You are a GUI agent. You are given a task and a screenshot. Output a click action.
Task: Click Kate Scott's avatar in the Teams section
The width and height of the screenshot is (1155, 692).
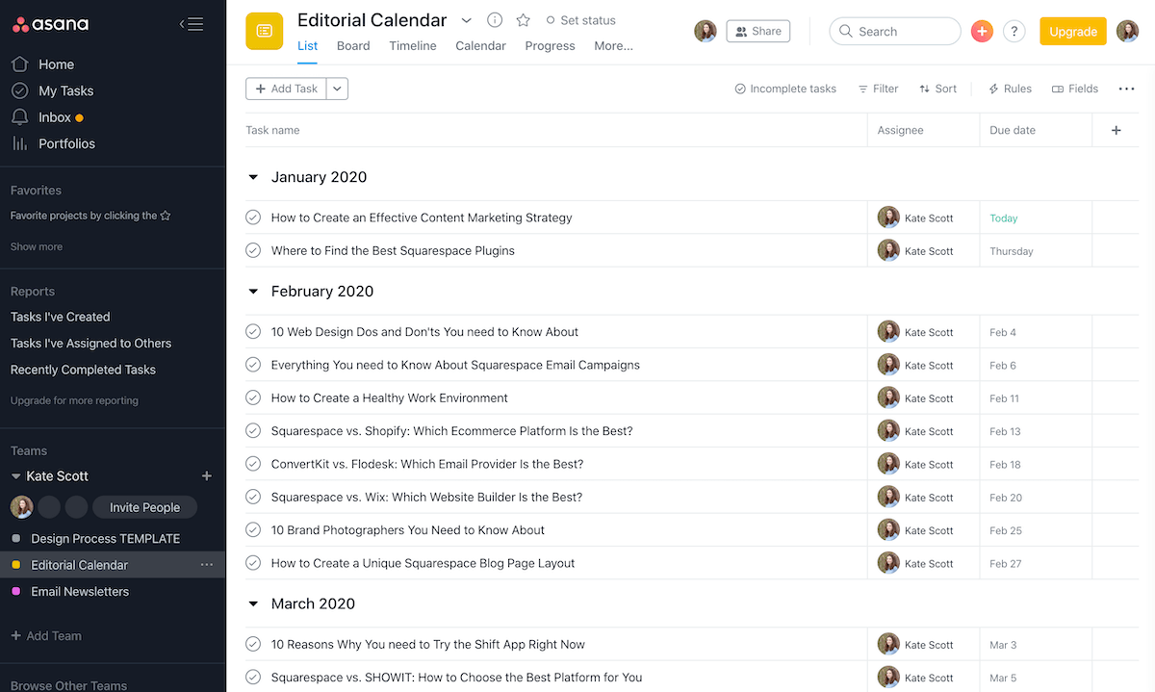(21, 507)
